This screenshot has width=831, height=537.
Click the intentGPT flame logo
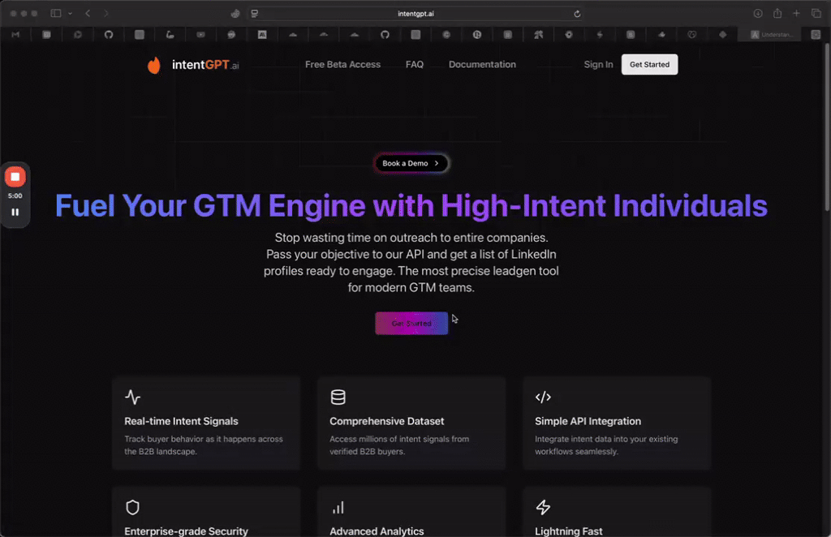154,66
